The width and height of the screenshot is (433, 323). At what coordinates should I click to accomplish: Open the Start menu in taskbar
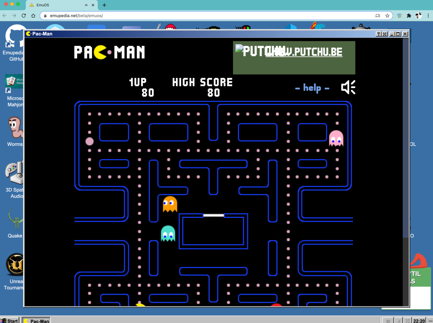pyautogui.click(x=10, y=320)
